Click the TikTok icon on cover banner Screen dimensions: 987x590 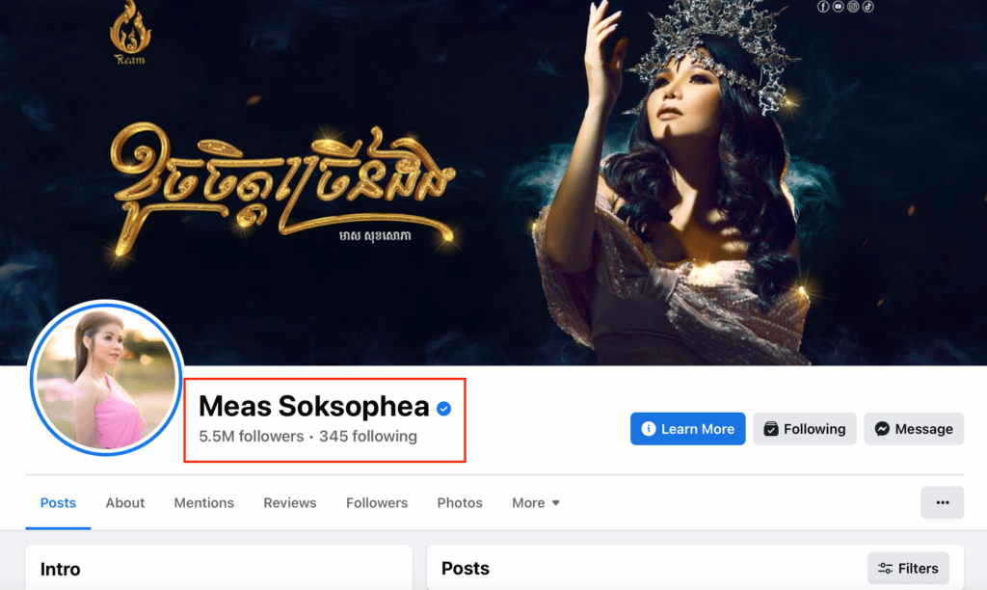click(867, 7)
